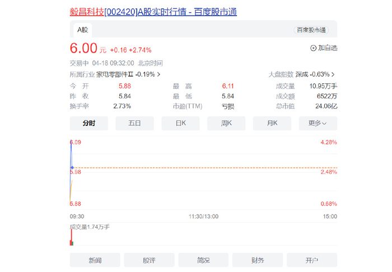Switch to the 日K chart tab
Viewport: 392px width, 272px height.
180,123
